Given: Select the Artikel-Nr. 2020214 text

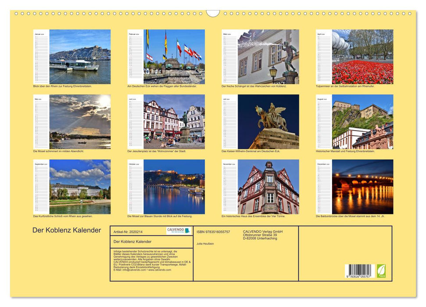Looking at the screenshot, I should (127, 231).
